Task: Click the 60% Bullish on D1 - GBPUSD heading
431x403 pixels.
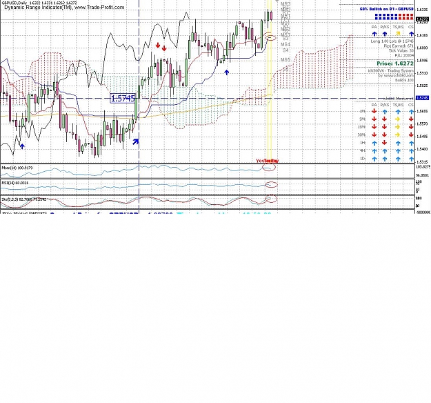Action: [386, 9]
